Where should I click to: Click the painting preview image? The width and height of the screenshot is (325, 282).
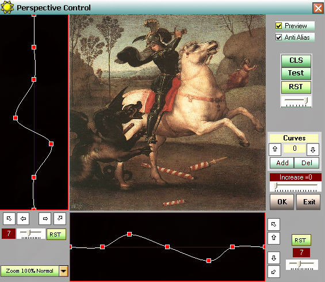click(167, 112)
